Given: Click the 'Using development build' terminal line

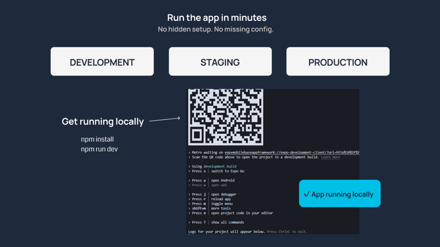Looking at the screenshot, I should [212, 167].
